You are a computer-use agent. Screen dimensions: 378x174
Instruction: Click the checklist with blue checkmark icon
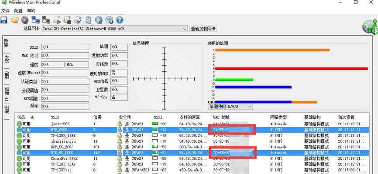pos(78,20)
